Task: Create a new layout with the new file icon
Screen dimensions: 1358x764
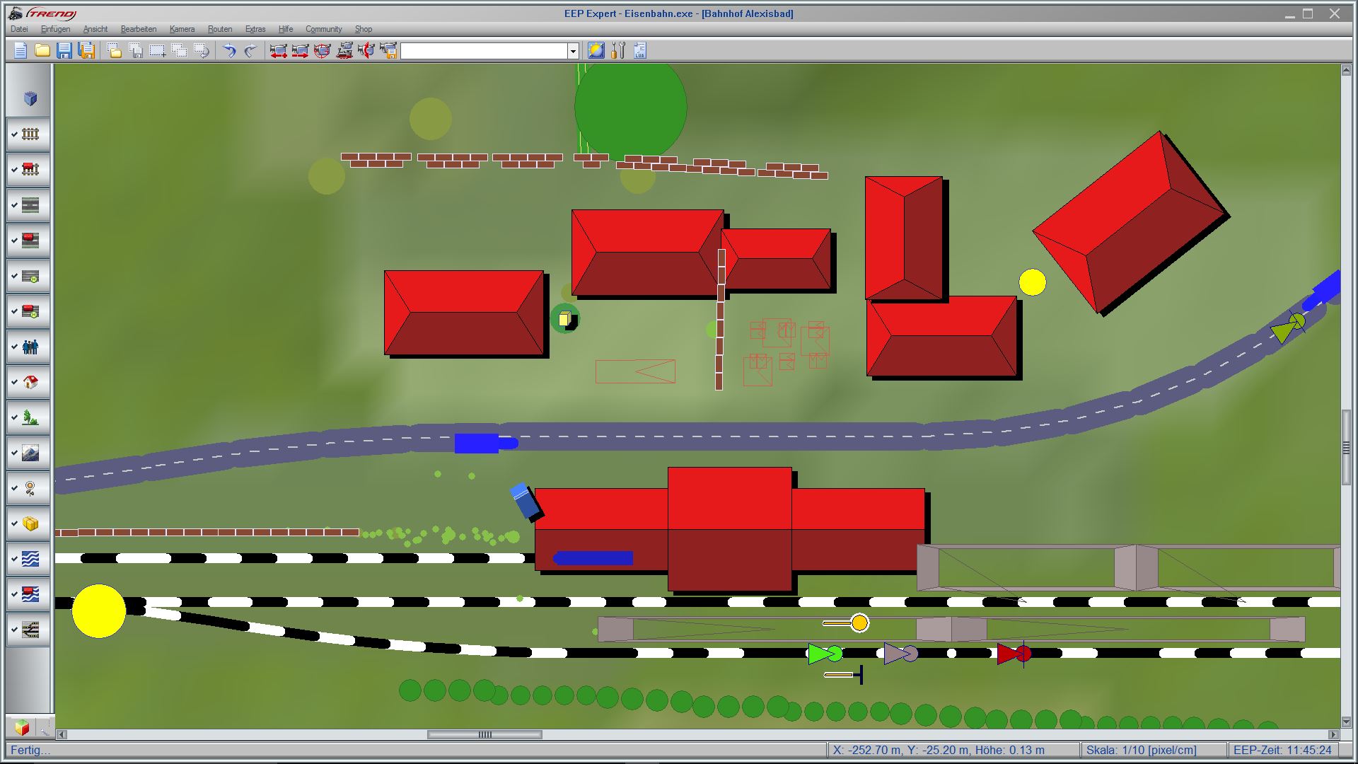Action: pos(20,51)
